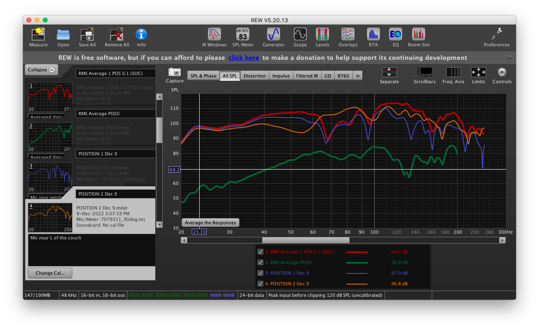The height and width of the screenshot is (330, 539).
Task: Open the Overlays window
Action: tap(348, 34)
